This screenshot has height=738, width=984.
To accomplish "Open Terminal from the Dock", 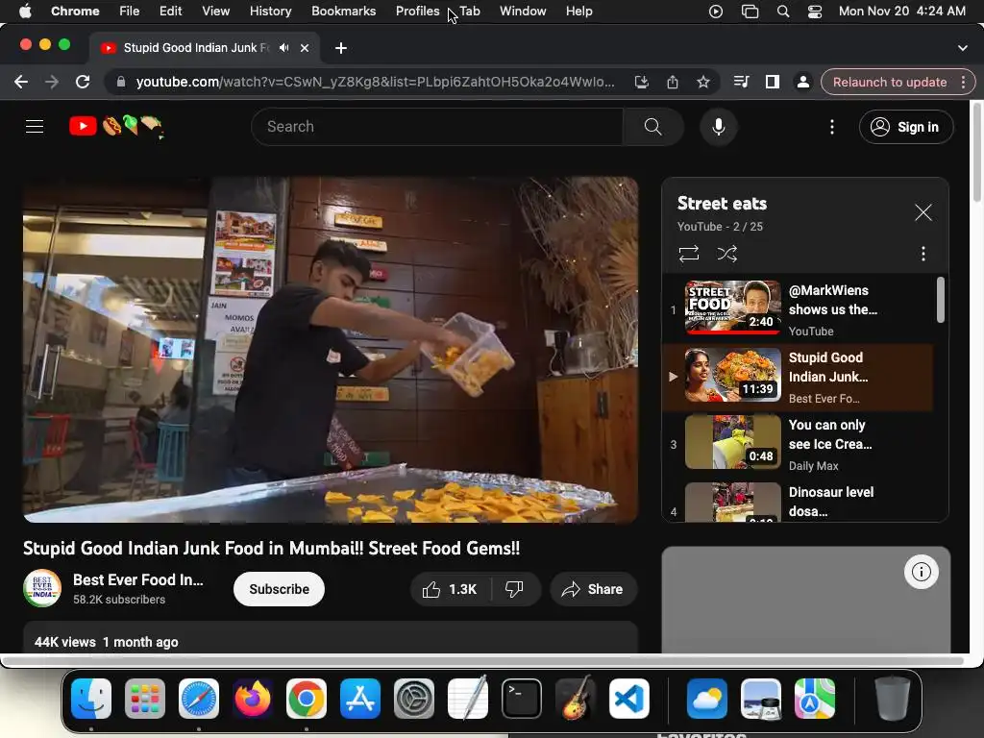I will 522,699.
